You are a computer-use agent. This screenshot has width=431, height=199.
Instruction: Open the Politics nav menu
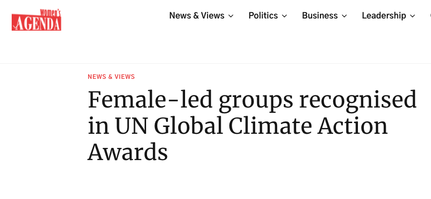pyautogui.click(x=263, y=16)
